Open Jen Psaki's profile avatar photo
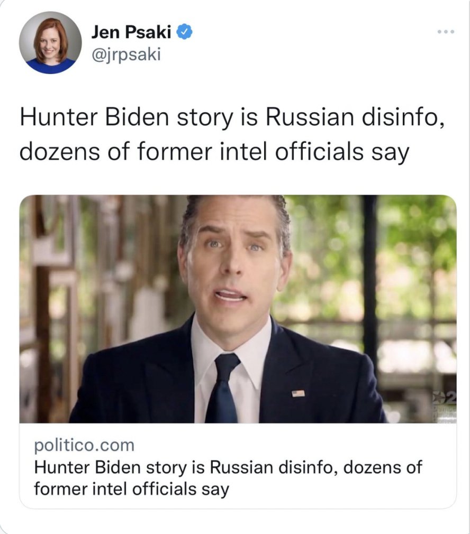This screenshot has width=470, height=534. pyautogui.click(x=50, y=43)
